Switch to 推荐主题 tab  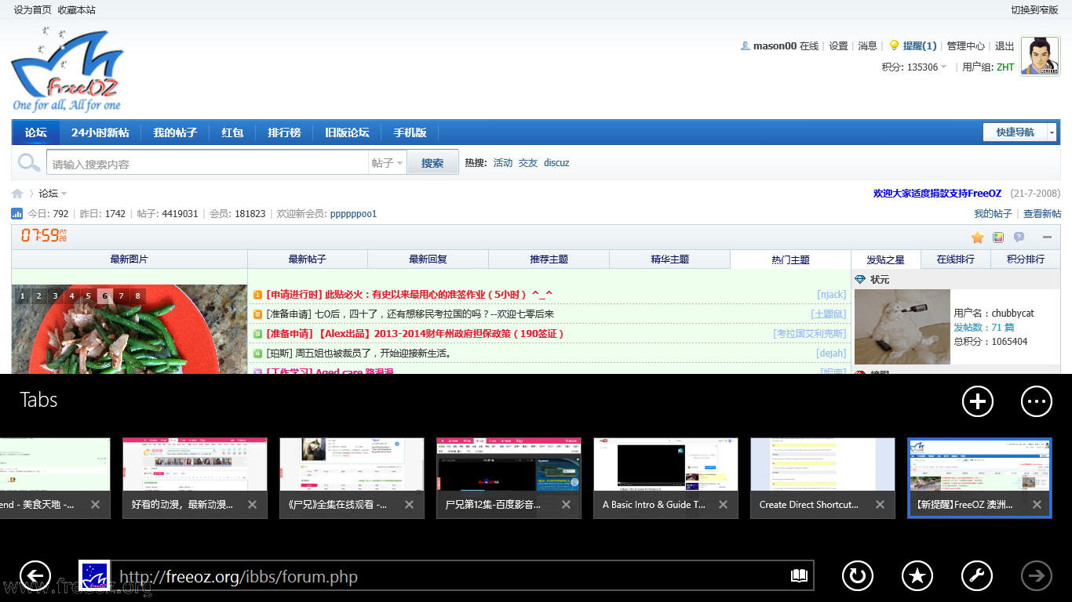tap(549, 259)
